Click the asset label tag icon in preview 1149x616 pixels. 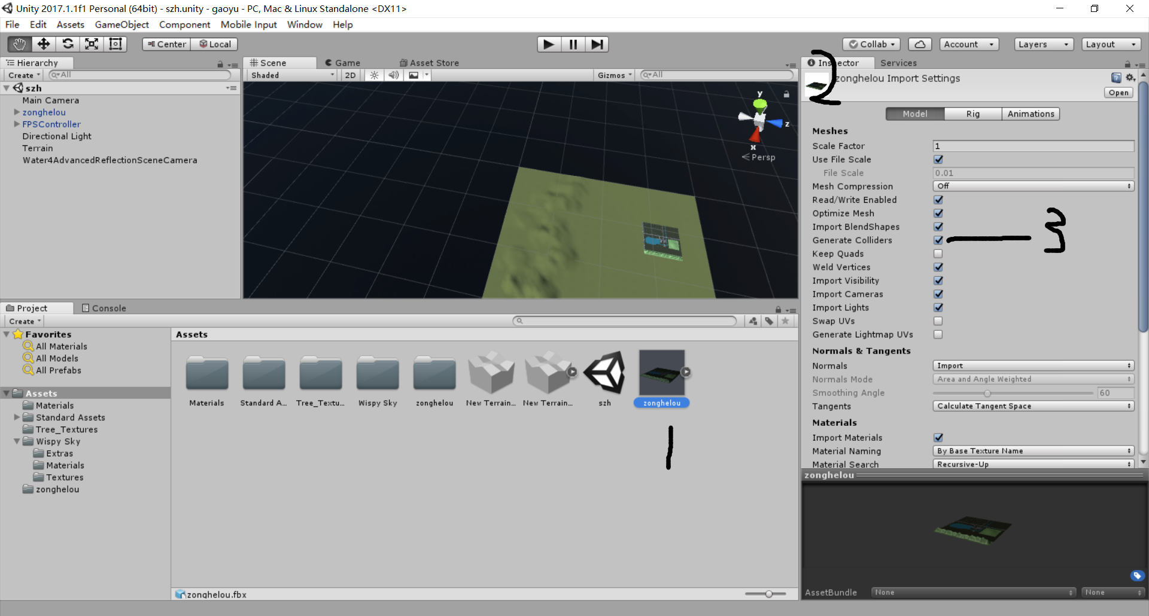click(x=1137, y=576)
